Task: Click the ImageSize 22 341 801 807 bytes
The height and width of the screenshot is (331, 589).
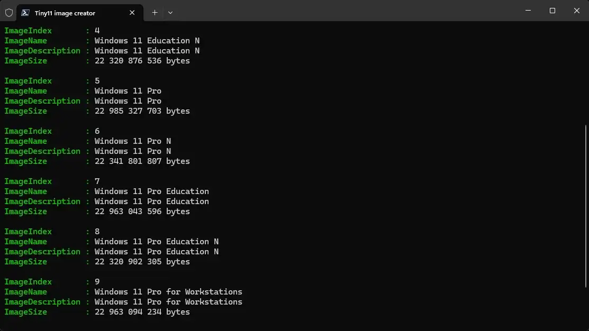Action: [x=142, y=161]
